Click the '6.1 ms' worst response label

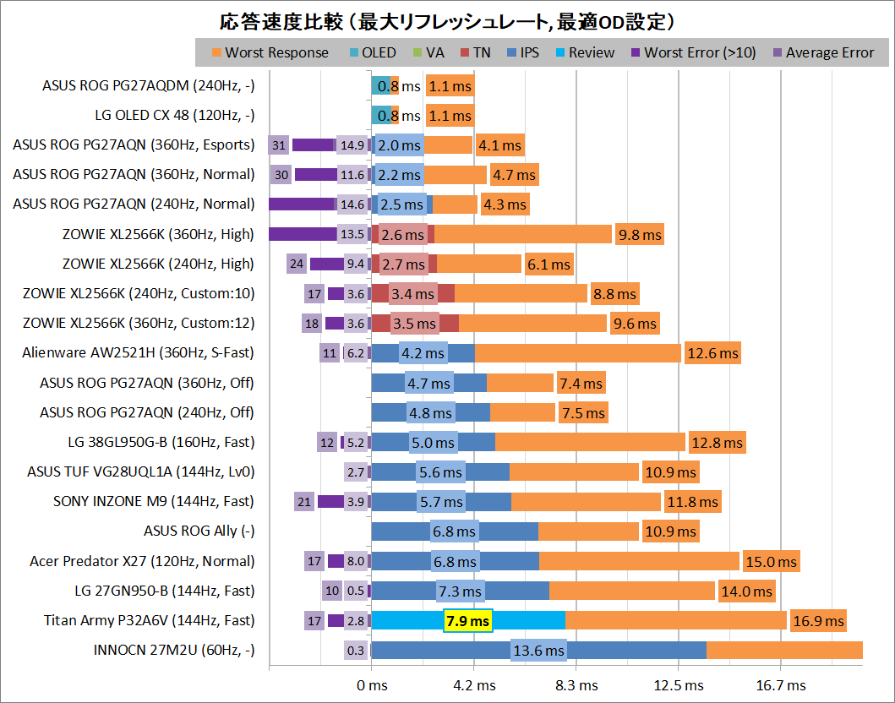[x=549, y=264]
